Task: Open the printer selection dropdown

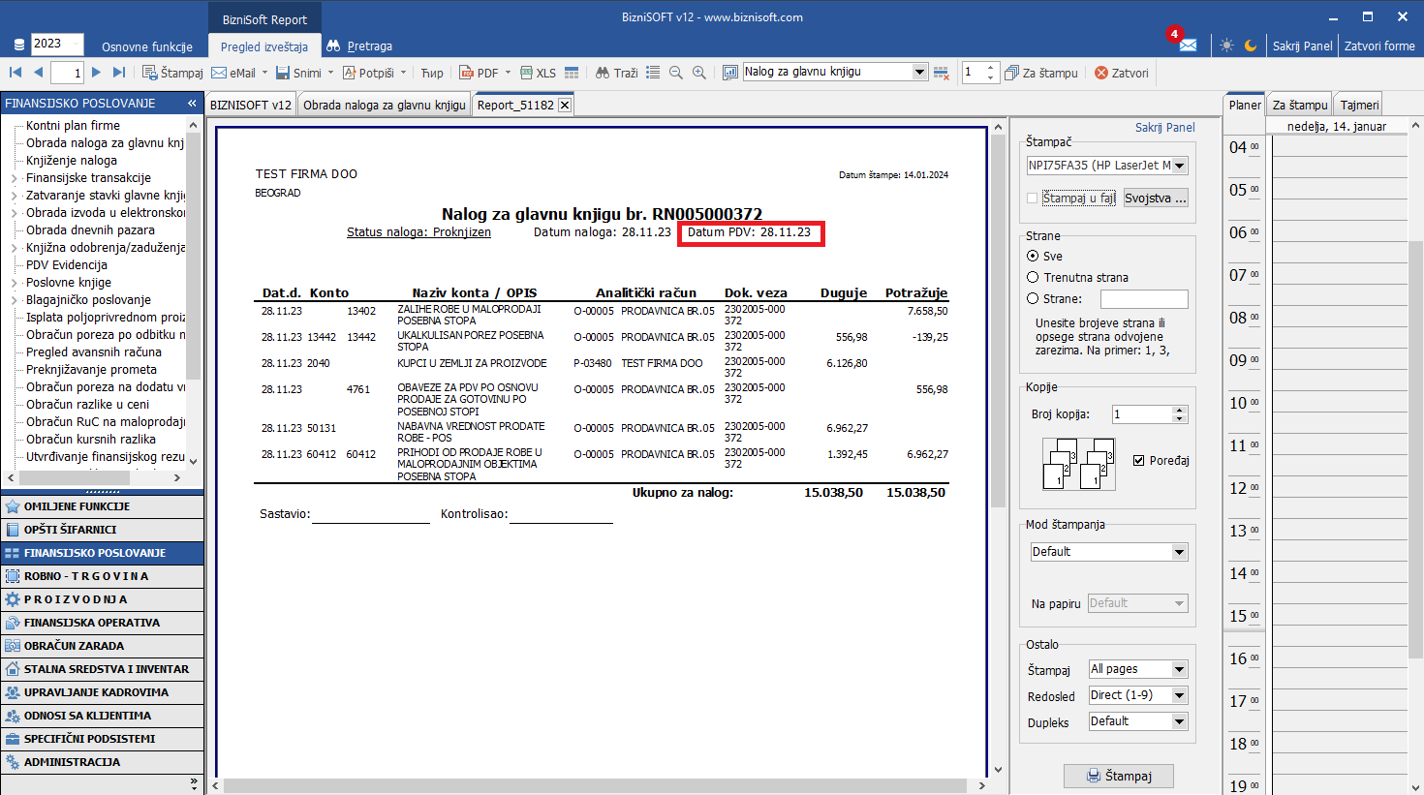Action: tap(1179, 166)
